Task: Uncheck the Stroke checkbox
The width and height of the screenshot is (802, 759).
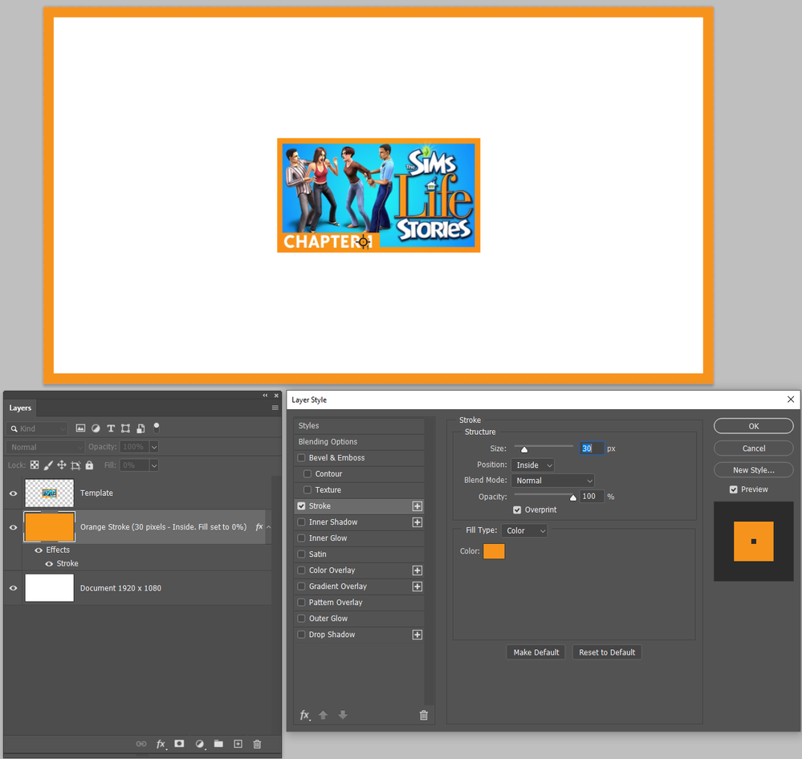Action: pos(301,506)
